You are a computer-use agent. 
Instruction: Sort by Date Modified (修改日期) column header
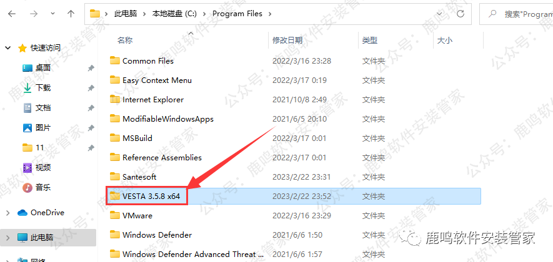[x=287, y=41]
